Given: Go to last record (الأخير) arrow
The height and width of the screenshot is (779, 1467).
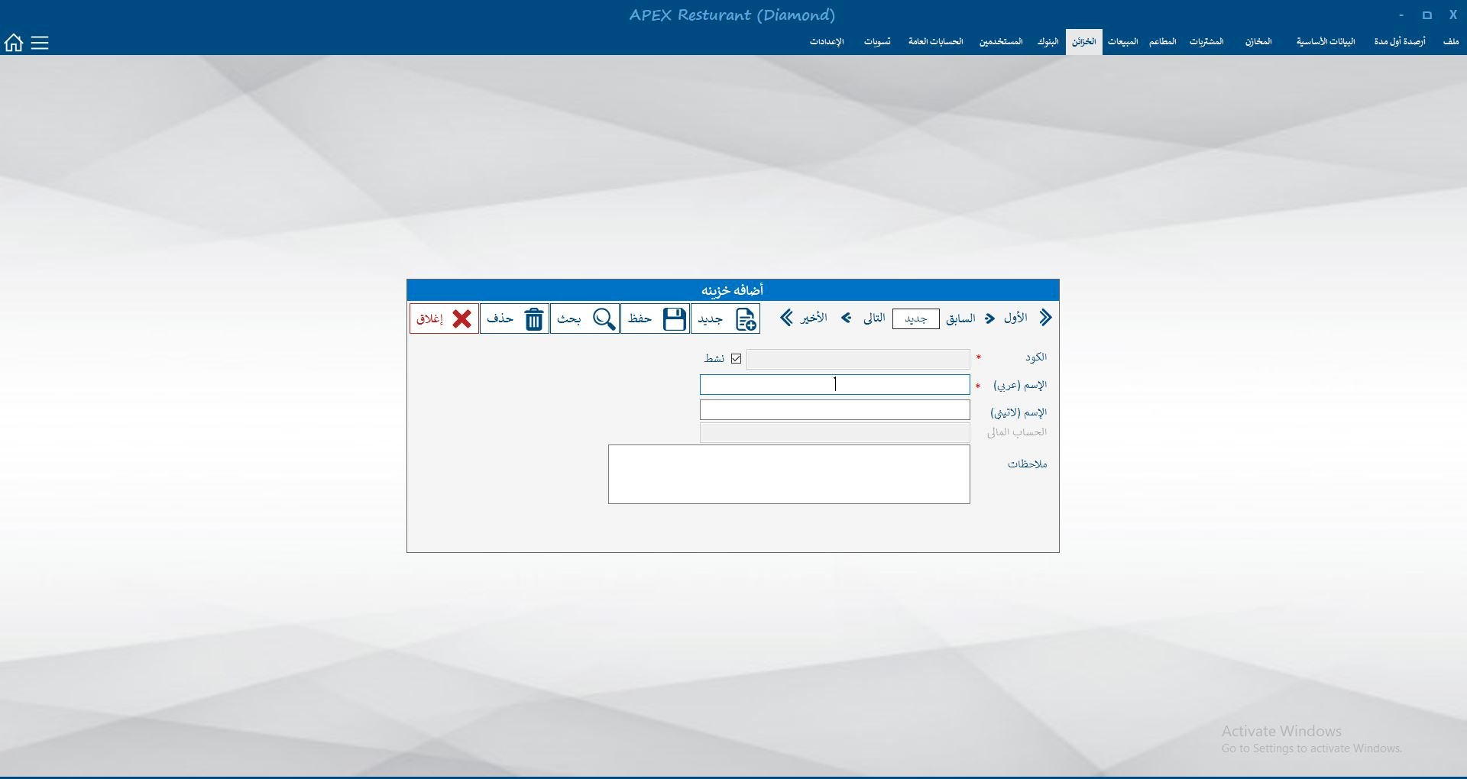Looking at the screenshot, I should click(786, 318).
